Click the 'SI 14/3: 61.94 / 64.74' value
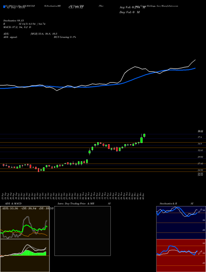 tap(32, 24)
